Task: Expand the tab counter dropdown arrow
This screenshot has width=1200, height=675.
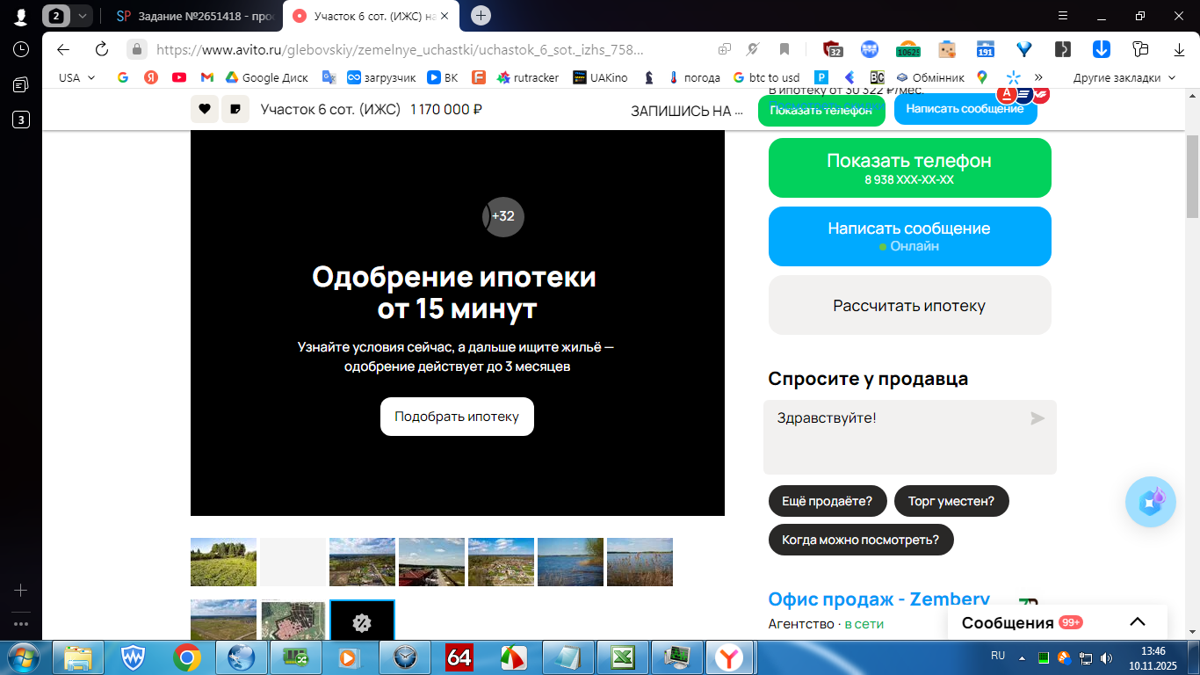Action: click(x=82, y=16)
